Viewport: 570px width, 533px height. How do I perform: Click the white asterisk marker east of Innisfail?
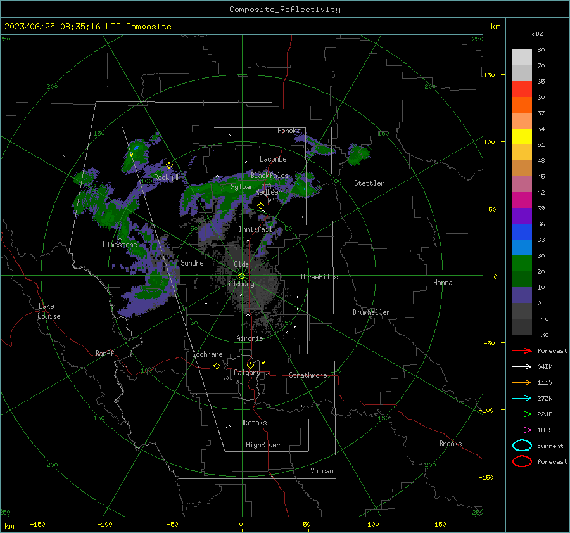(x=301, y=217)
